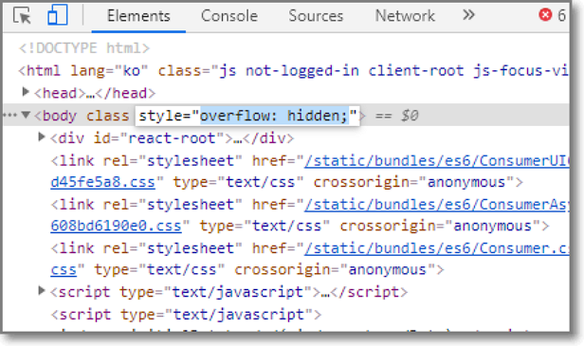Viewport: 584px width, 346px height.
Task: Open the d45fe5a8.css link
Action: [102, 183]
